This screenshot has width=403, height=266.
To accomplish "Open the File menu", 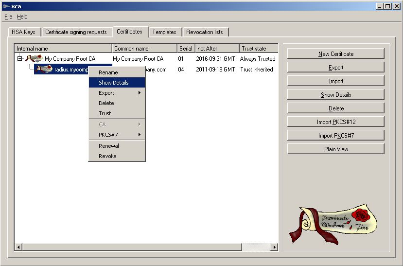I will coord(8,17).
